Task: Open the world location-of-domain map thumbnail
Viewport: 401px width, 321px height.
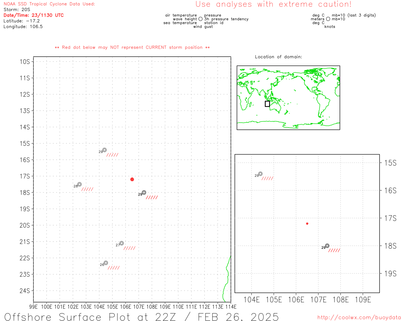Action: pyautogui.click(x=288, y=98)
